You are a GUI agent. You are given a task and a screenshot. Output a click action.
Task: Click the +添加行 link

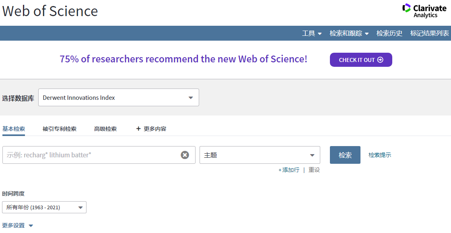coord(289,170)
